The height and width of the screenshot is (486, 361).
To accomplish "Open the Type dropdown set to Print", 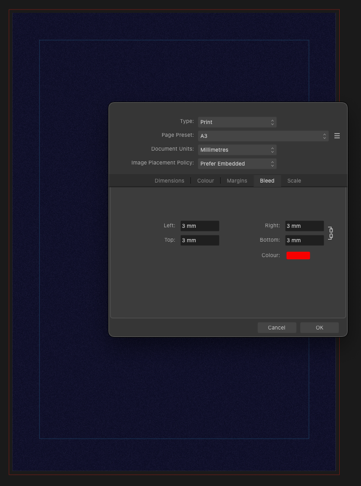I will pyautogui.click(x=237, y=122).
